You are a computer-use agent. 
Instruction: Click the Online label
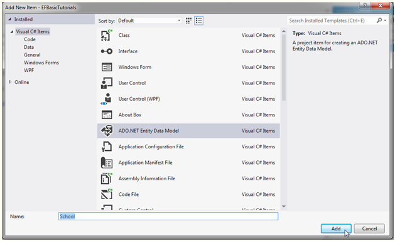point(21,82)
